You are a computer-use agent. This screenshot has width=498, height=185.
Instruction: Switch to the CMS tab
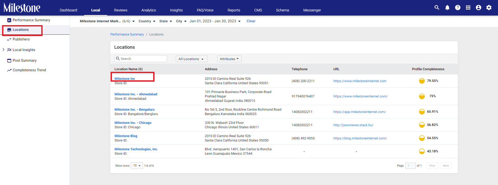tap(258, 10)
